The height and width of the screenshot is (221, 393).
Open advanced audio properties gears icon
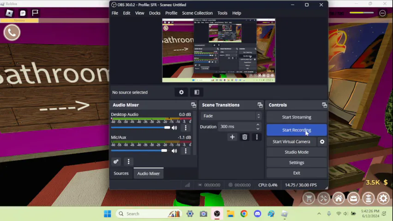[116, 162]
